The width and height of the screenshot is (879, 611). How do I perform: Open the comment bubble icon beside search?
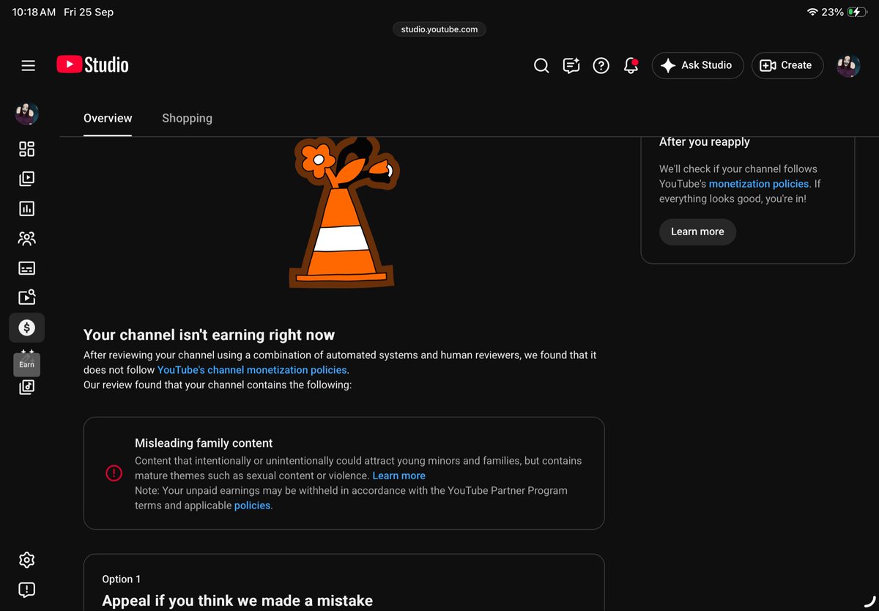(x=571, y=66)
